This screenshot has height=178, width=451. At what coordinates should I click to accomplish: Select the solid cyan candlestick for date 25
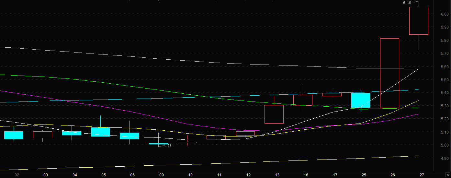361,100
